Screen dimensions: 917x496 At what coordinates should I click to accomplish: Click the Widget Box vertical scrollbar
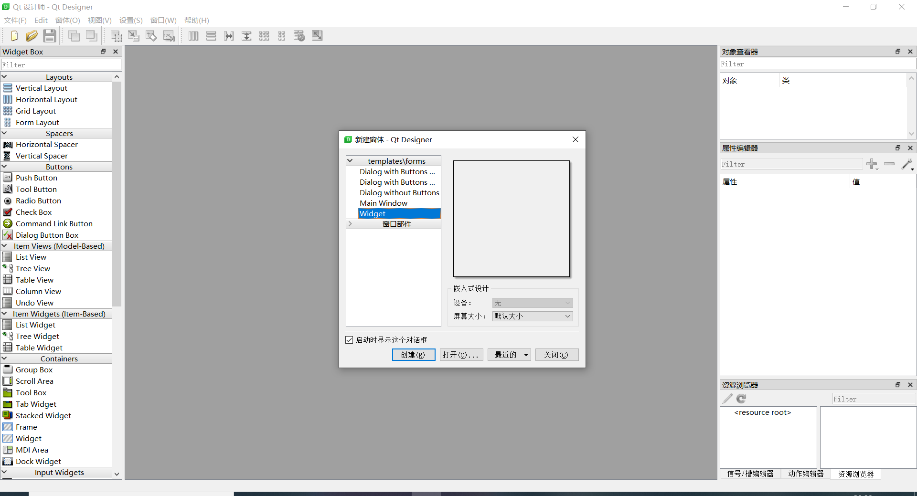117,275
